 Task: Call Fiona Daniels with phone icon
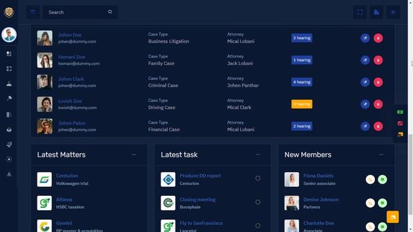click(370, 179)
